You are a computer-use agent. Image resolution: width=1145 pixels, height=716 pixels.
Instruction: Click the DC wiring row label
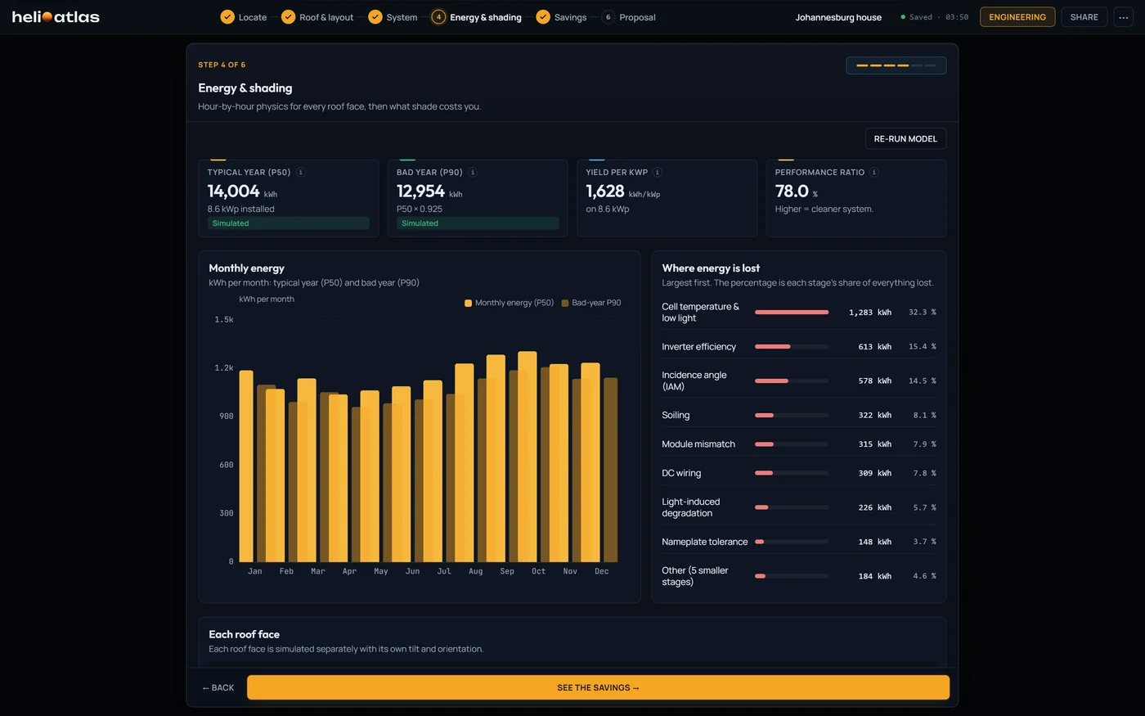point(681,474)
